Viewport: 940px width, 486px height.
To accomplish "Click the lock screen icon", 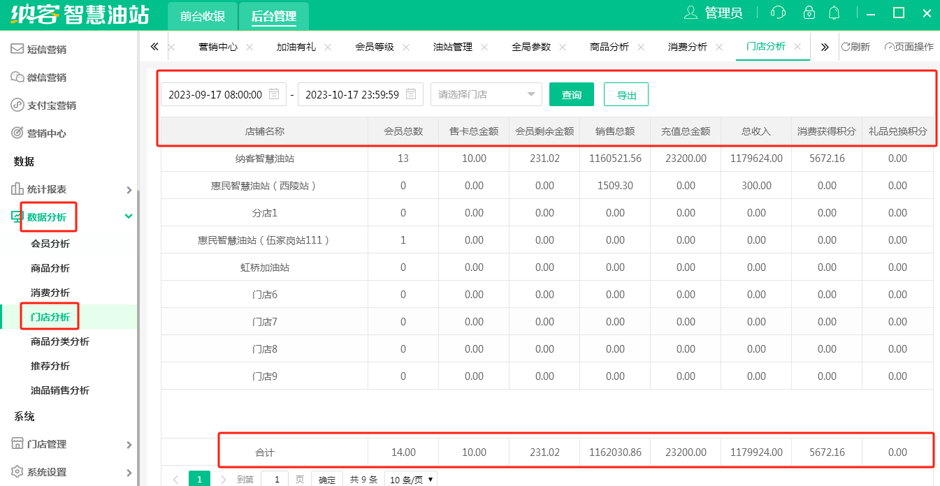I will (809, 13).
